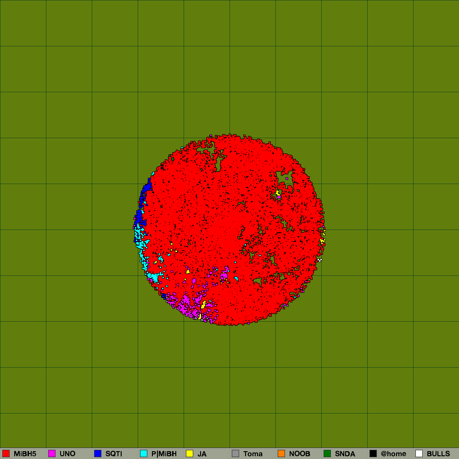Select the Toma legend label
459x459 pixels.
pyautogui.click(x=253, y=454)
